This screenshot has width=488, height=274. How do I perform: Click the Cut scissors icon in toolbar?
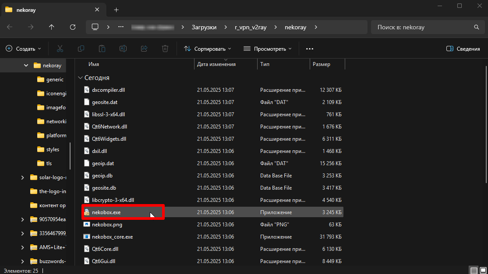tap(60, 49)
